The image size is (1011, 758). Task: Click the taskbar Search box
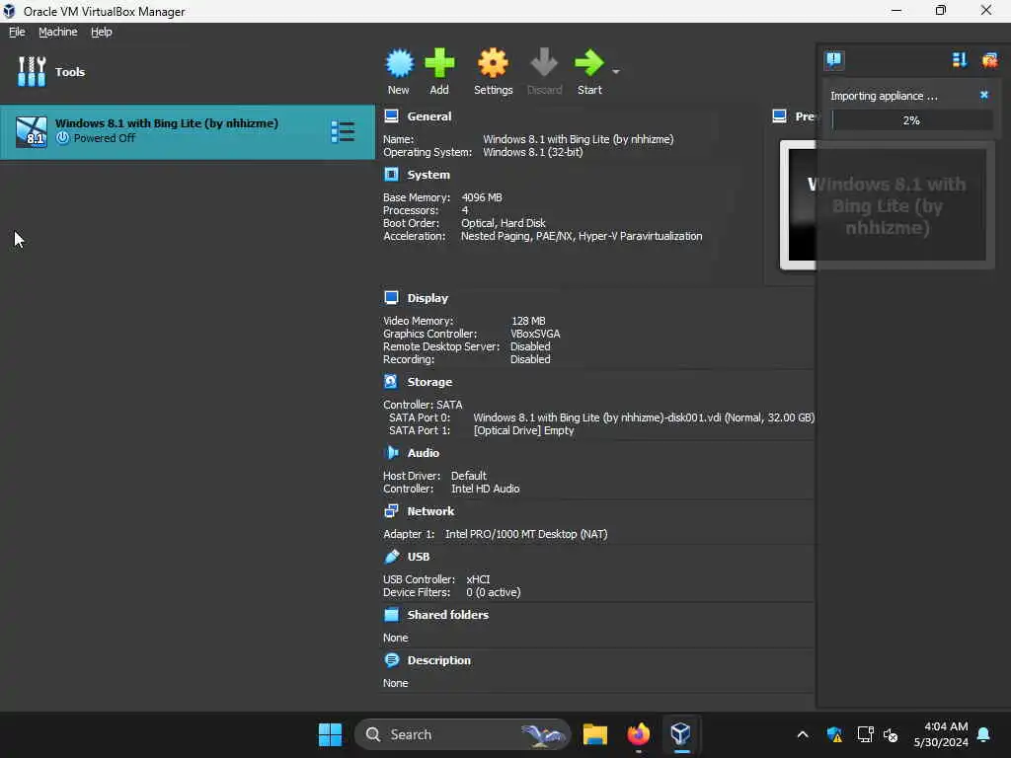(462, 734)
